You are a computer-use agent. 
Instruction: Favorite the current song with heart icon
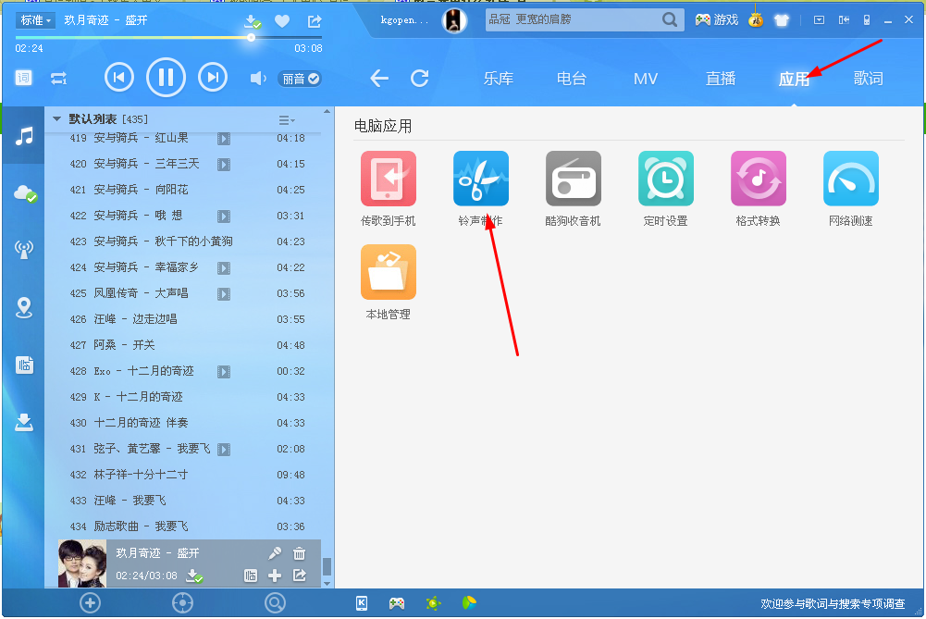(x=282, y=21)
